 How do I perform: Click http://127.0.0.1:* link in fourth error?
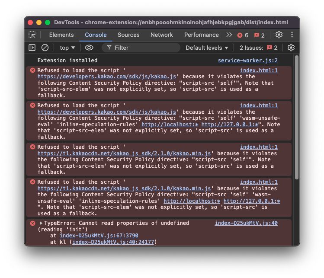[x=252, y=201]
